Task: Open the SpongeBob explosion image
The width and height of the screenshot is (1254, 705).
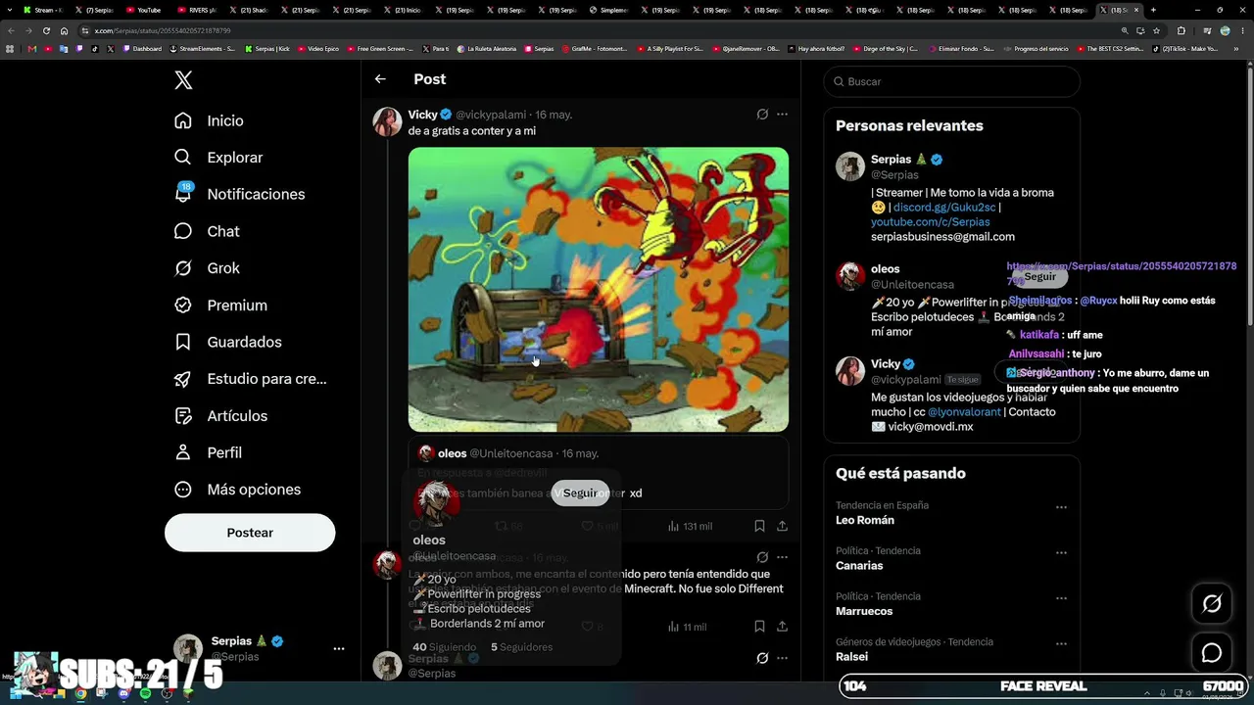Action: tap(599, 289)
